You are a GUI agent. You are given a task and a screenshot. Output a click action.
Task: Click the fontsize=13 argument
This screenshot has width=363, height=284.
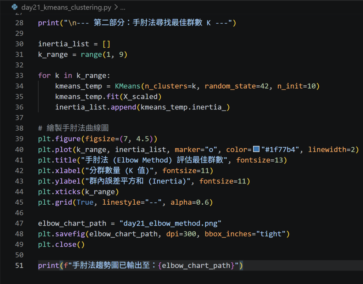(259, 160)
